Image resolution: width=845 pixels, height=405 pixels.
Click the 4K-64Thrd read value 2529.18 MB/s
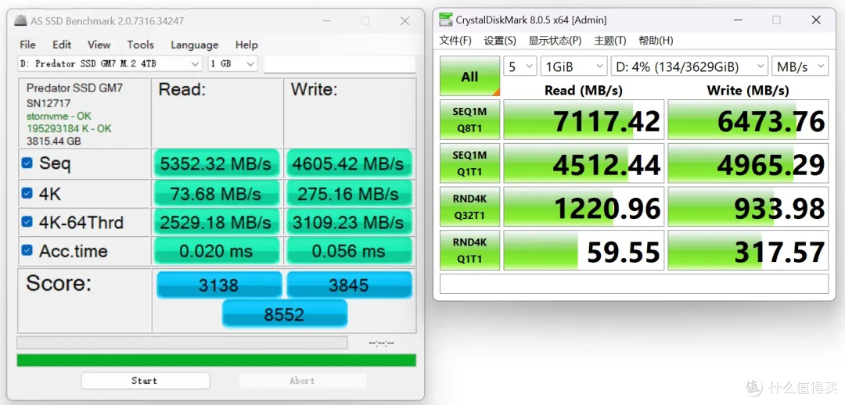[x=217, y=222]
